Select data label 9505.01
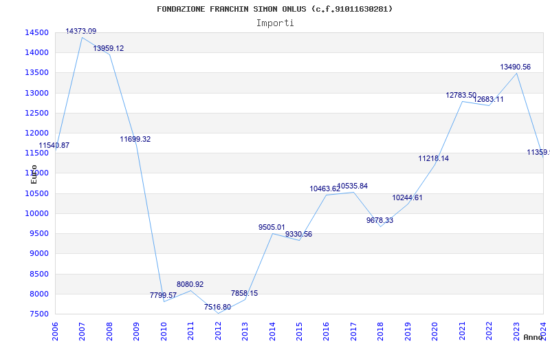Image resolution: width=550 pixels, height=344 pixels. (x=272, y=228)
